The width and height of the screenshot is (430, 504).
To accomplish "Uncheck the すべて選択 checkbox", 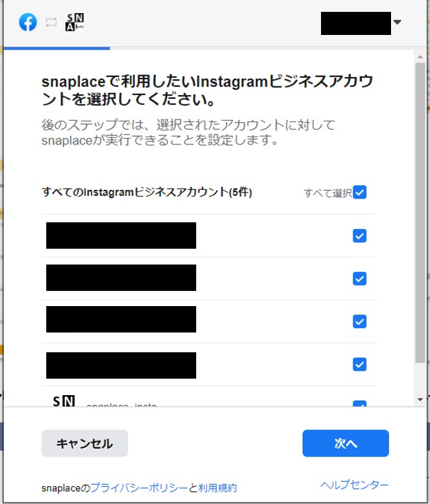I will (359, 192).
